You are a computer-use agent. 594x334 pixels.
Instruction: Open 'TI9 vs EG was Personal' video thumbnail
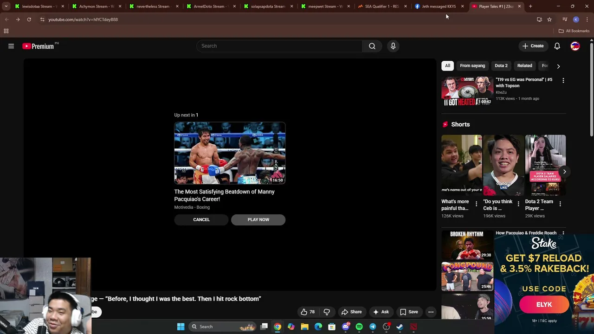(467, 91)
